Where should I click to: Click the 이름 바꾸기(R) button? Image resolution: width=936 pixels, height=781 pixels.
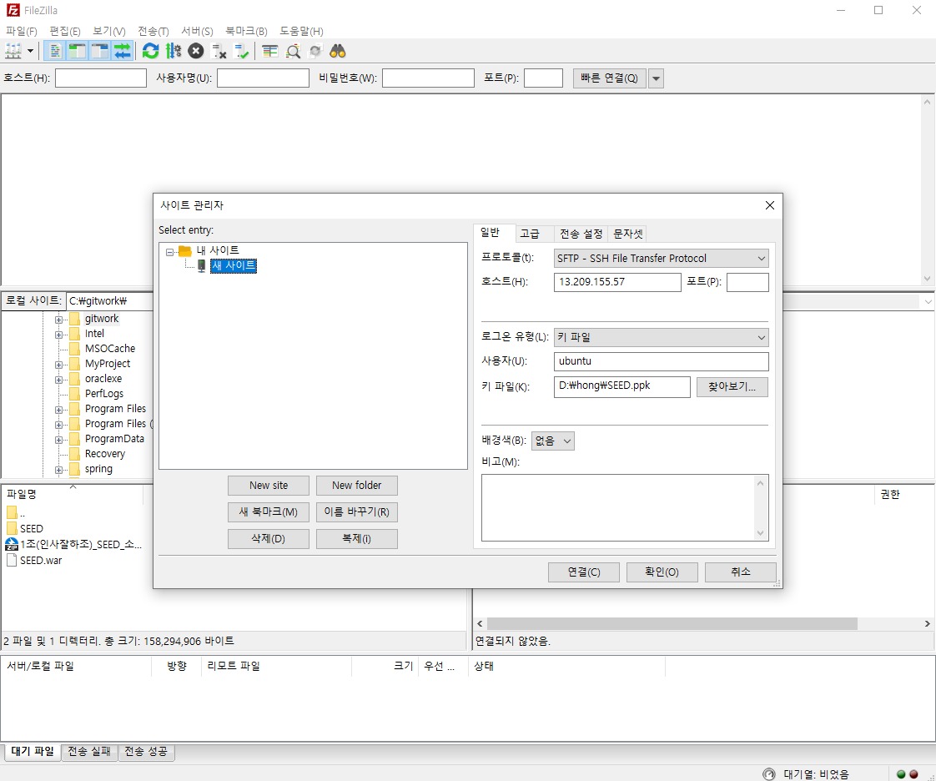click(357, 511)
